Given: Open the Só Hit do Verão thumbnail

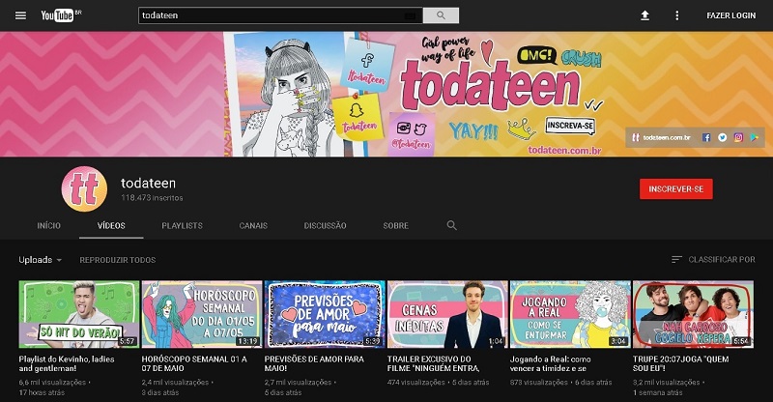Looking at the screenshot, I should click(79, 314).
